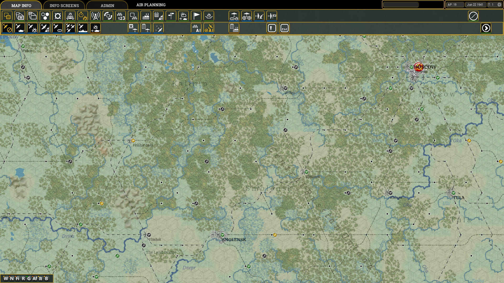The height and width of the screenshot is (283, 504).
Task: Click the up-arrow shift key button
Action: pos(272,28)
